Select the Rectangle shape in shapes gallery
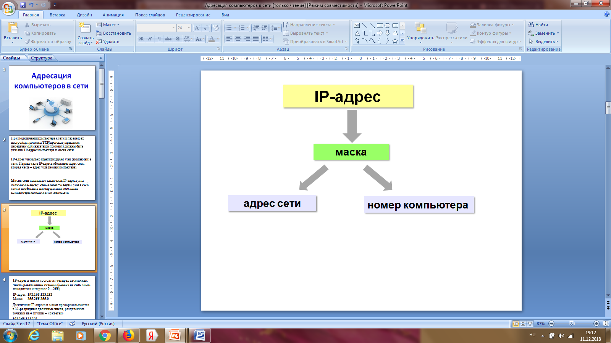The width and height of the screenshot is (611, 343). click(380, 26)
